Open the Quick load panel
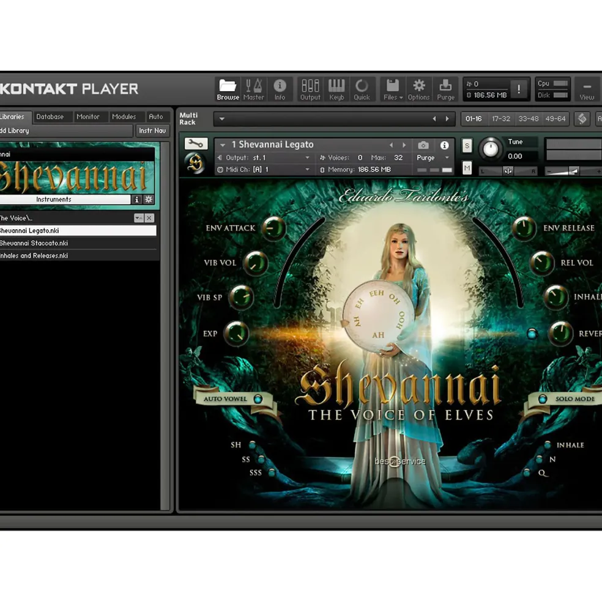This screenshot has height=602, width=602. (362, 89)
